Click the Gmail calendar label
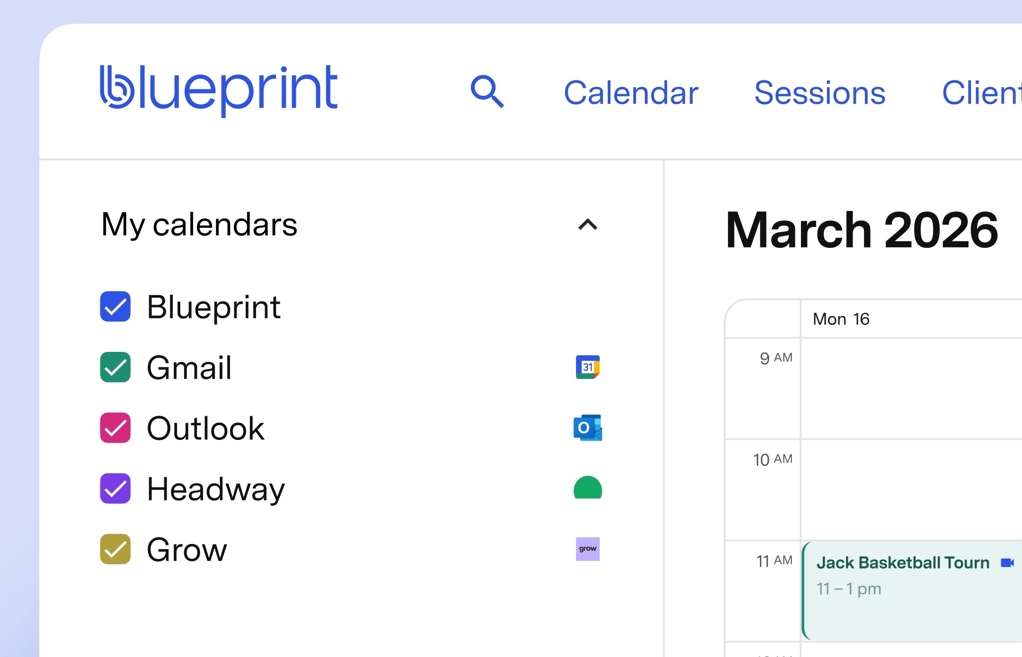Viewport: 1022px width, 657px height. (x=189, y=368)
